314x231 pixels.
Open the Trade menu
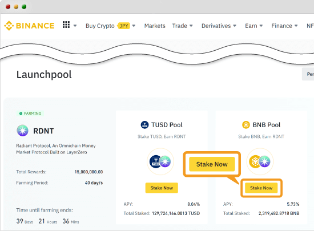pos(180,26)
